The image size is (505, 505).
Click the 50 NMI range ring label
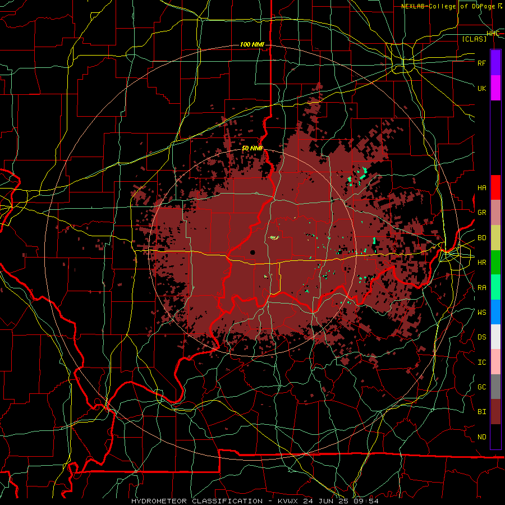click(x=252, y=148)
